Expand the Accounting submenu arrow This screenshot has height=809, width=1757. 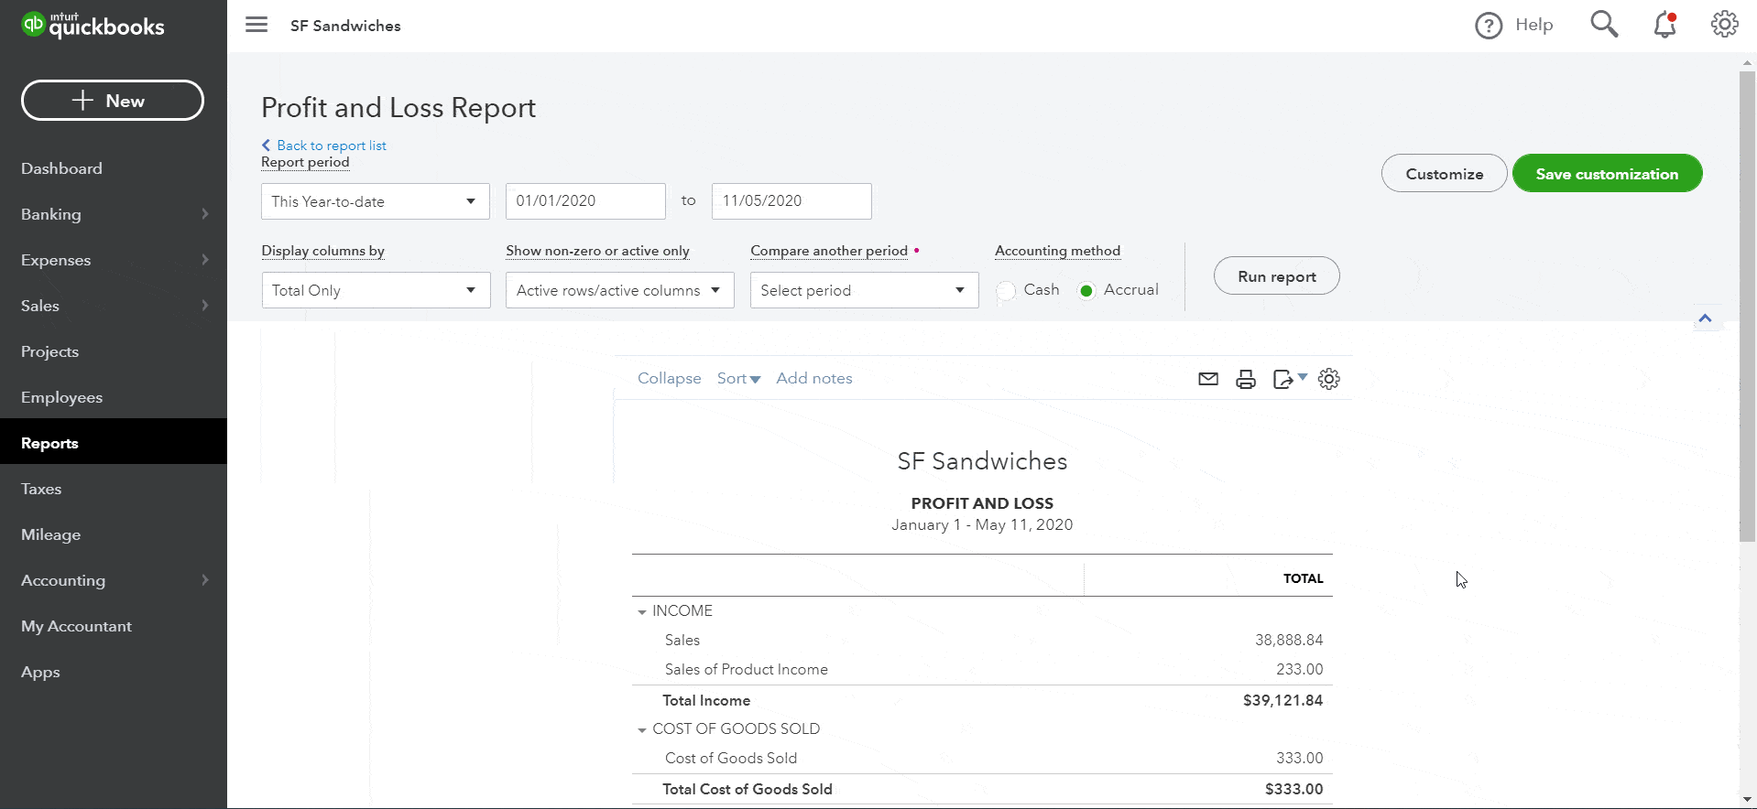click(x=205, y=580)
